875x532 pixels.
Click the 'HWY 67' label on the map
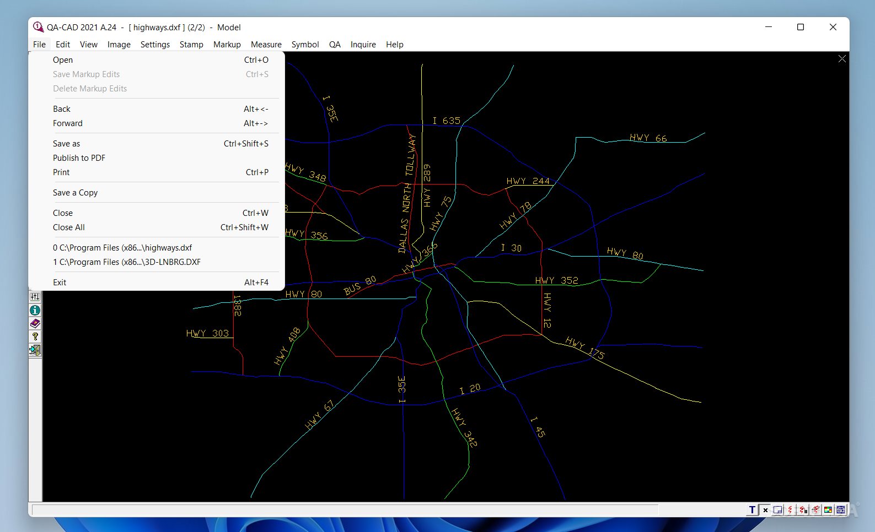click(x=319, y=415)
